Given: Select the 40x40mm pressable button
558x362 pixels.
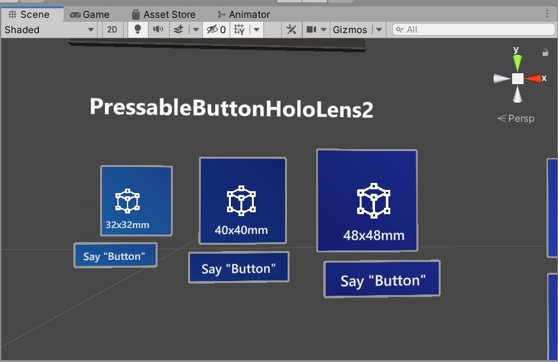Looking at the screenshot, I should (x=243, y=201).
